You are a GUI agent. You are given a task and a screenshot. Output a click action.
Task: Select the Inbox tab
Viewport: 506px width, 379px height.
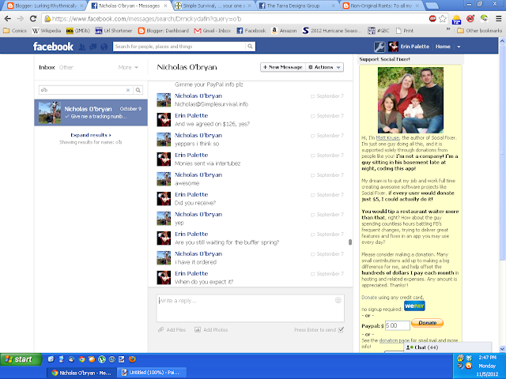47,67
